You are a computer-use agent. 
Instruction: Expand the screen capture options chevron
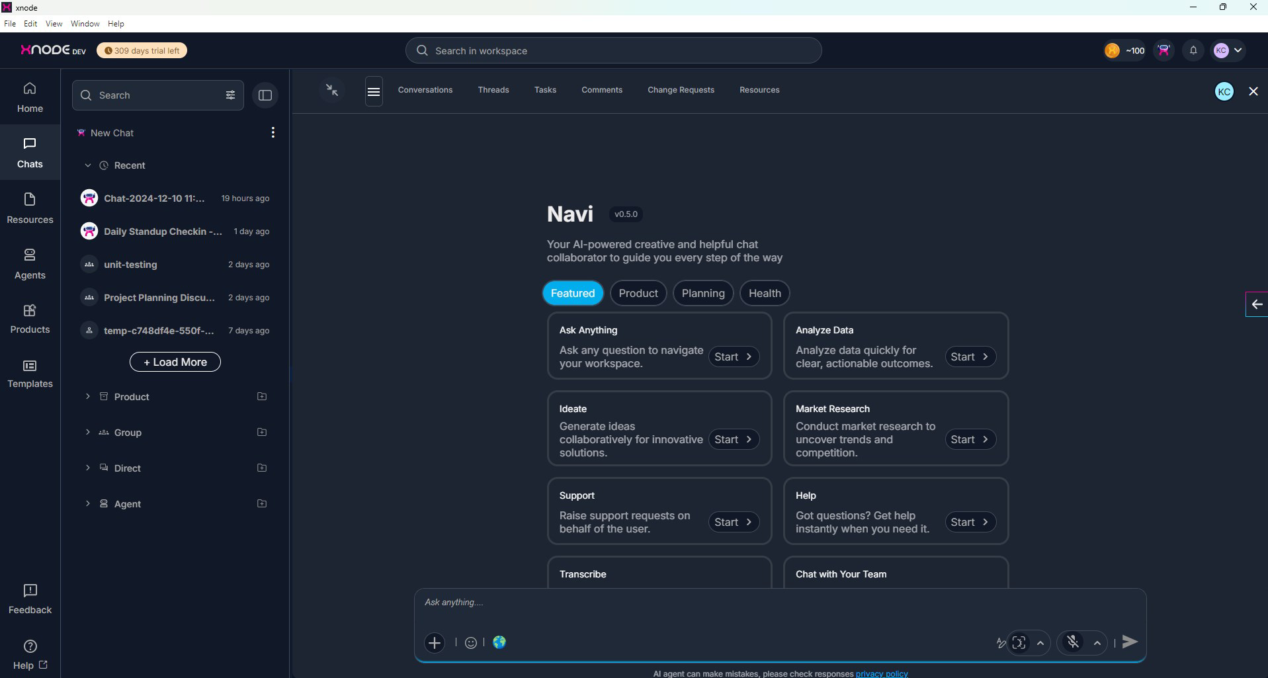point(1040,642)
